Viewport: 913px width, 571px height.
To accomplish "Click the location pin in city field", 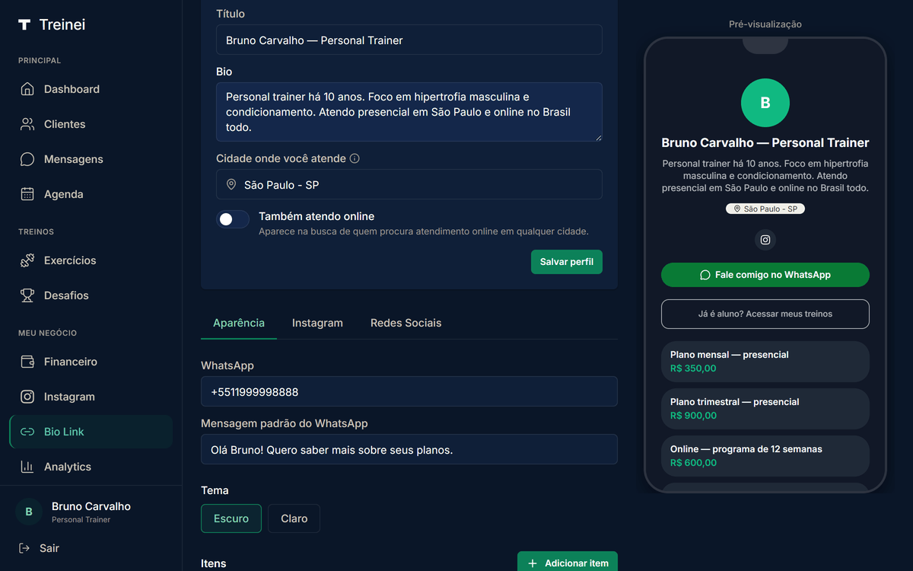I will pos(231,184).
